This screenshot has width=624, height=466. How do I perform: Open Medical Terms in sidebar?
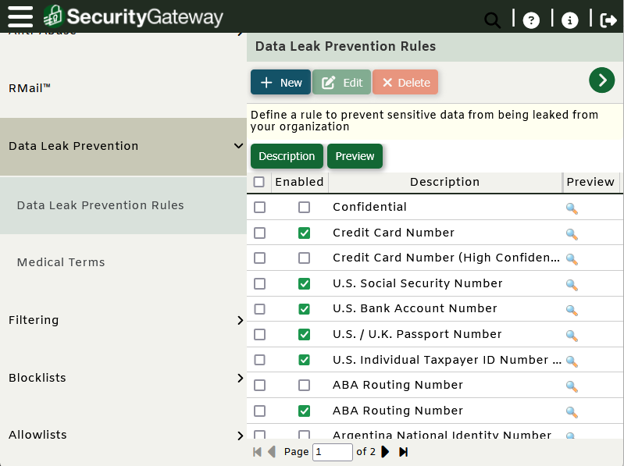tap(61, 262)
